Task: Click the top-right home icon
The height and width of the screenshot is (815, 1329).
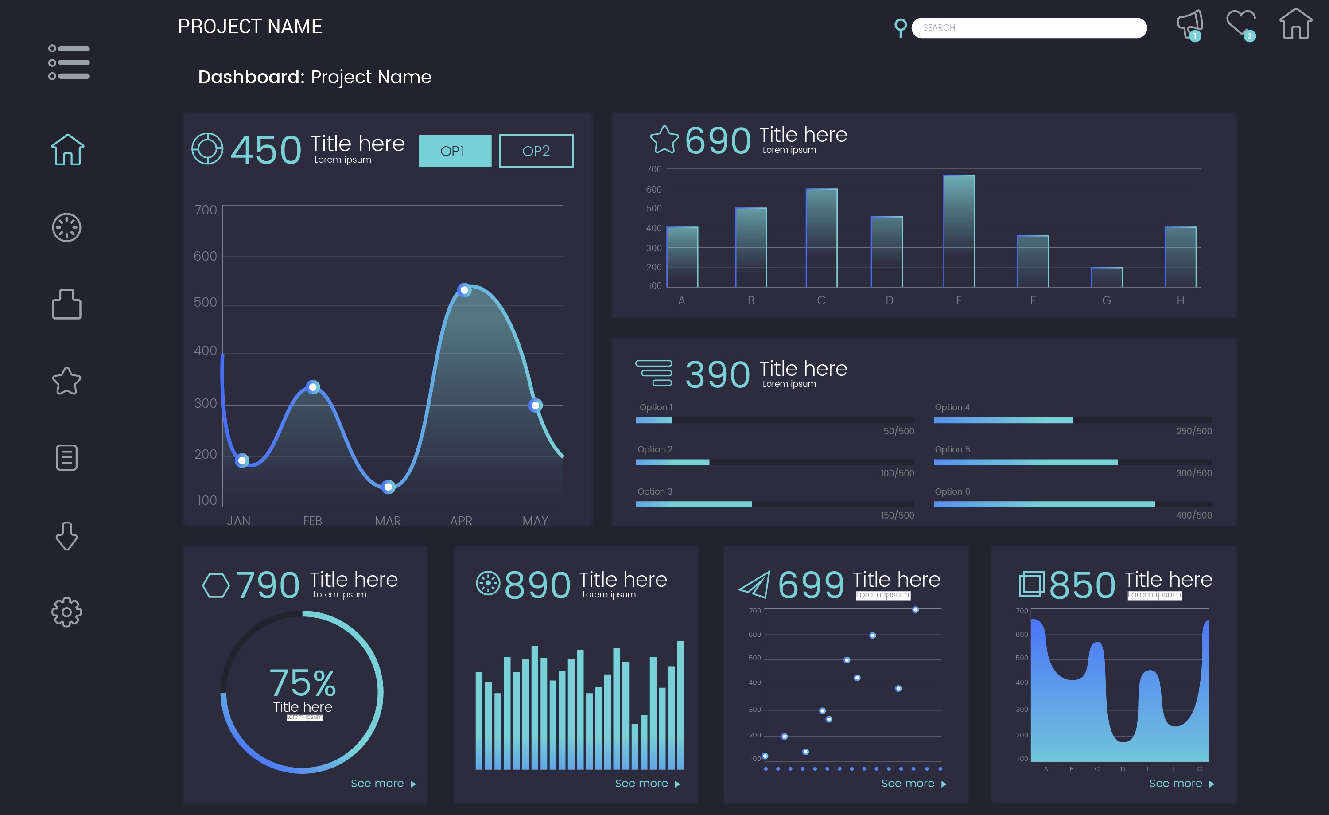Action: [1296, 24]
